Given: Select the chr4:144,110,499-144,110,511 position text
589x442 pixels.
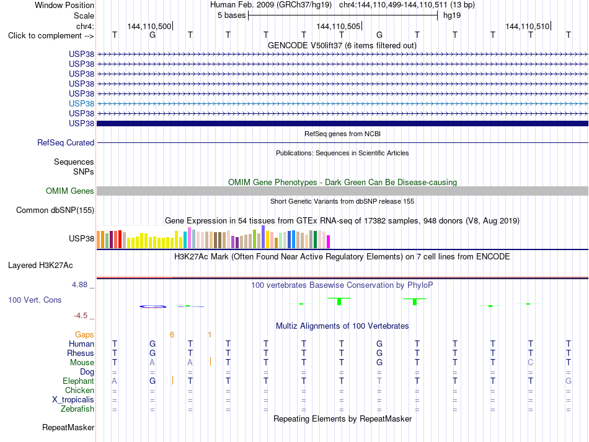Looking at the screenshot, I should (393, 5).
